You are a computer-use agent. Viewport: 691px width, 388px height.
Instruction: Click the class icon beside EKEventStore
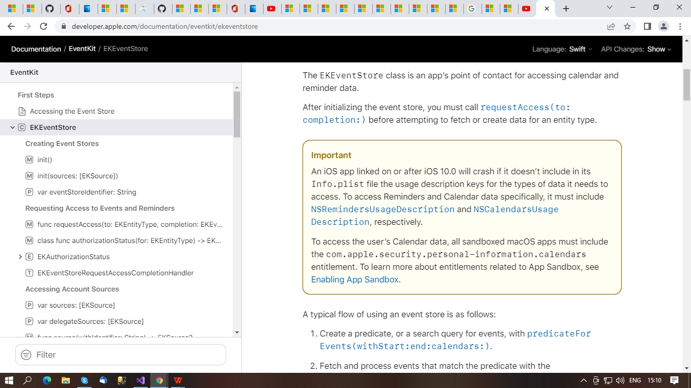click(22, 127)
